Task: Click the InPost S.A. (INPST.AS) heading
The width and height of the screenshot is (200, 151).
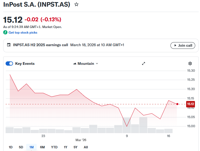Action: [37, 5]
